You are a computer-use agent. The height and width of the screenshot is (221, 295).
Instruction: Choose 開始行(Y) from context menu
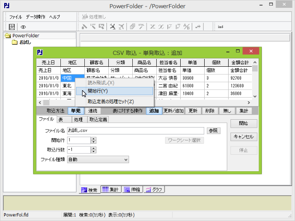point(115,91)
